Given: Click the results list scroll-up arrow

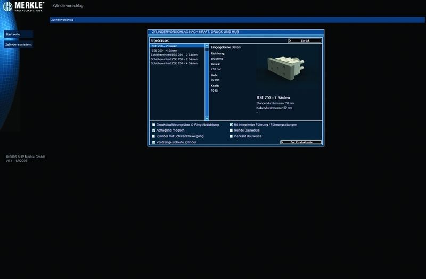Looking at the screenshot, I should point(207,46).
